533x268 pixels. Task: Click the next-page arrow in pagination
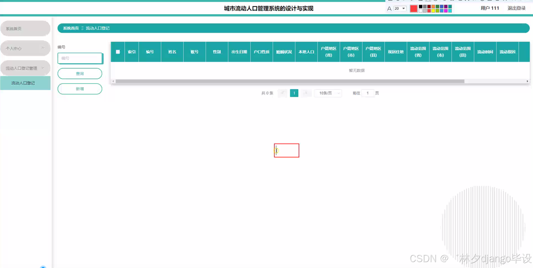click(x=306, y=93)
